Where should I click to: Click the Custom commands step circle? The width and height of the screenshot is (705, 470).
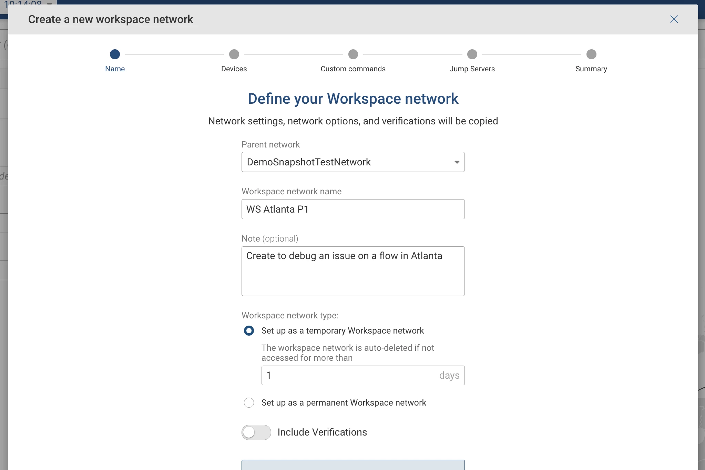coord(353,54)
